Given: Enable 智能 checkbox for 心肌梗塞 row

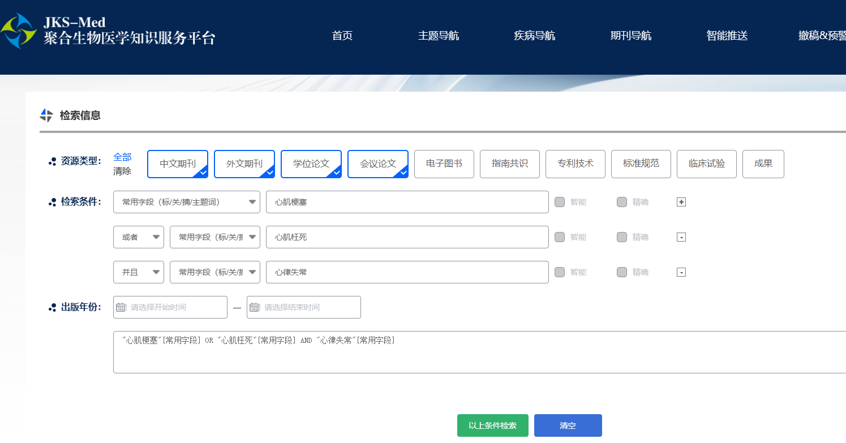Looking at the screenshot, I should click(560, 202).
